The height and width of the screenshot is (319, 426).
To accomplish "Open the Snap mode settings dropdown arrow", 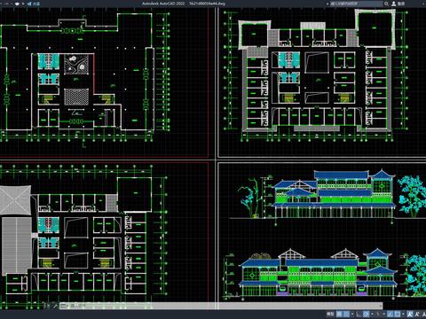I will click(x=352, y=314).
